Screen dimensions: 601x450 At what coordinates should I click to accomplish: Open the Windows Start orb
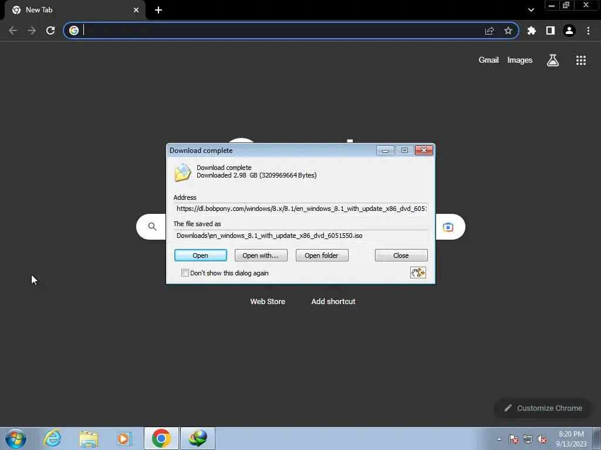point(16,438)
